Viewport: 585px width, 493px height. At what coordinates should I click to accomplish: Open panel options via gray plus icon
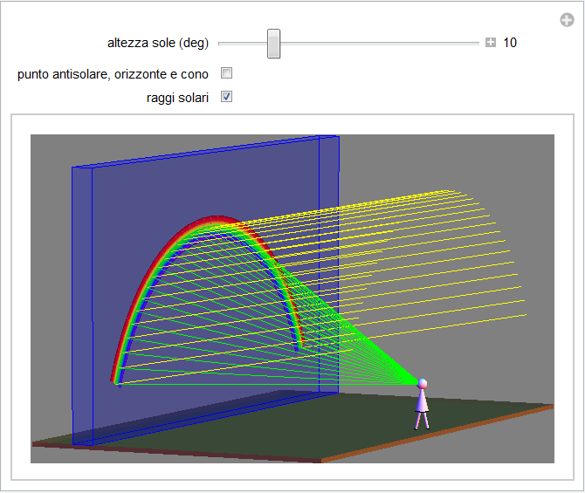pos(567,20)
